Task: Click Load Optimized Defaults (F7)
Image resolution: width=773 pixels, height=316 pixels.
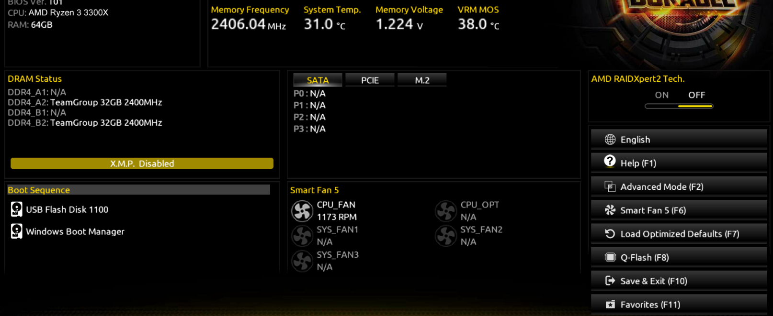Action: click(x=679, y=233)
